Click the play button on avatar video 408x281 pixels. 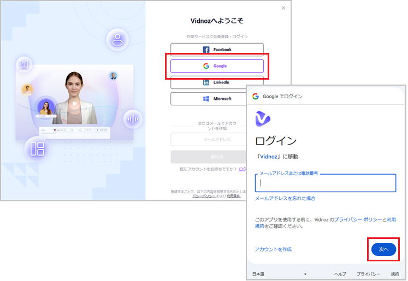click(75, 104)
